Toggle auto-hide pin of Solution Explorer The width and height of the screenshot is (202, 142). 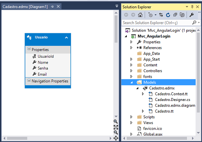(192, 7)
